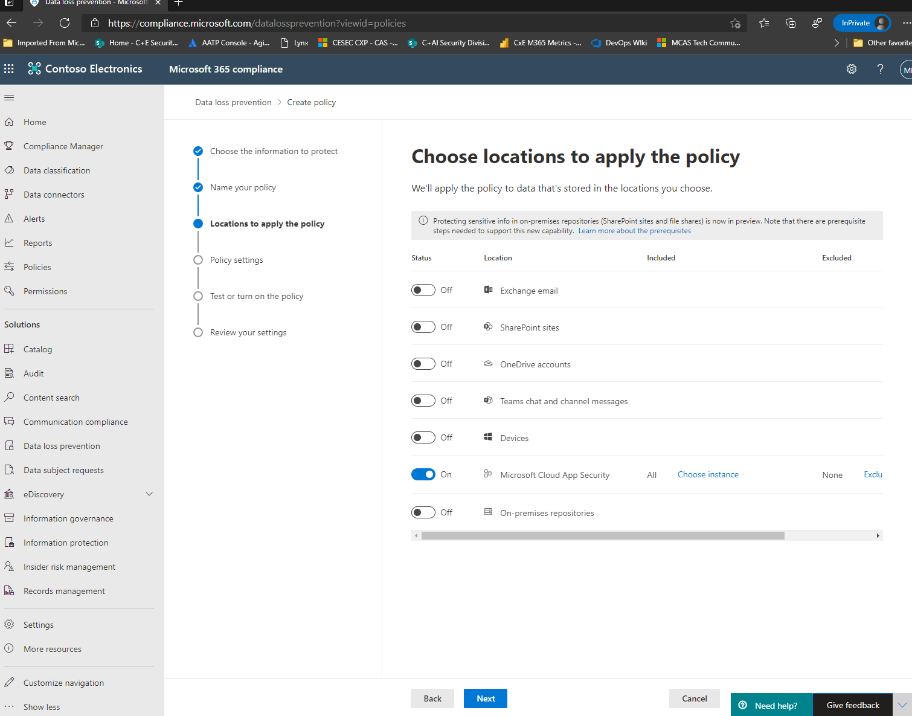The height and width of the screenshot is (716, 912).
Task: Select the Content search magnifier icon
Action: pos(10,397)
